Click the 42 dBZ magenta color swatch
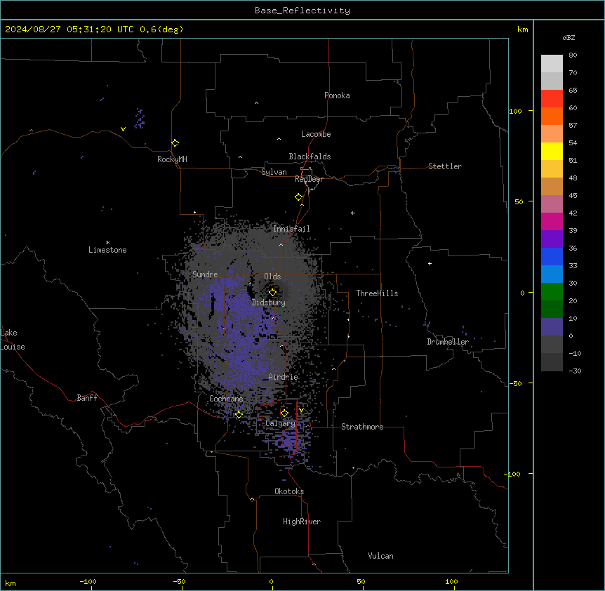Viewport: 605px width, 591px height. [x=552, y=221]
